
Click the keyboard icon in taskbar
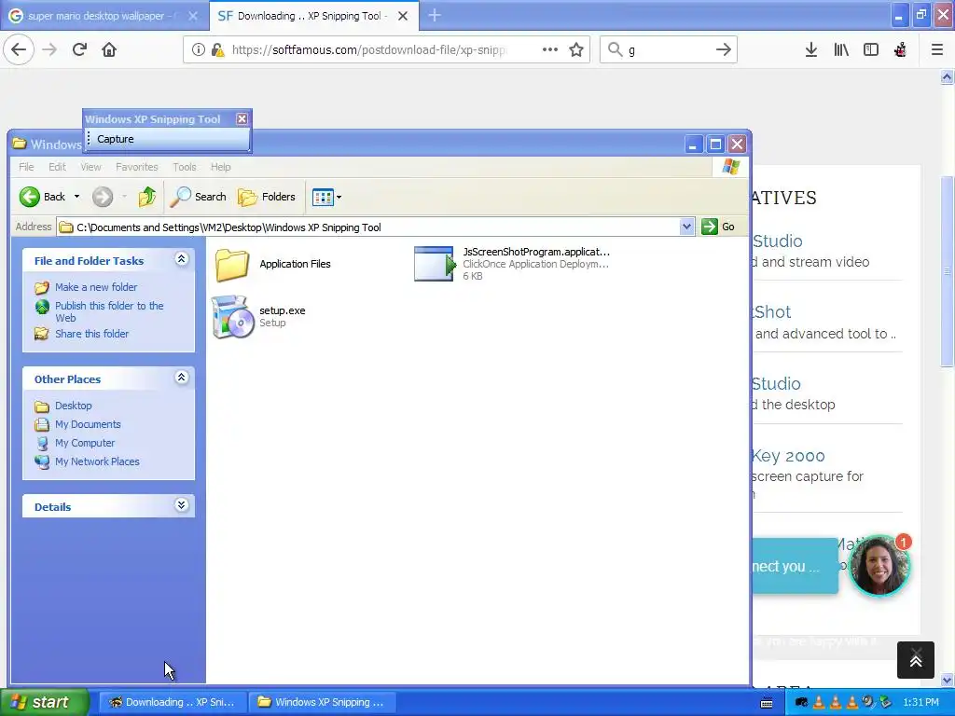click(x=767, y=703)
